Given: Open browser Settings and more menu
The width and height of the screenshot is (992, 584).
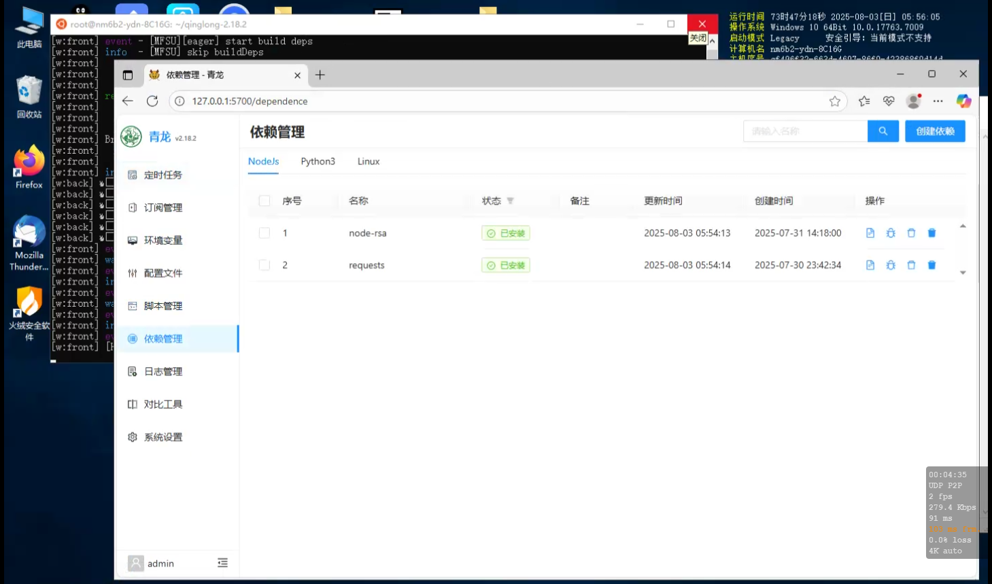Looking at the screenshot, I should coord(938,101).
